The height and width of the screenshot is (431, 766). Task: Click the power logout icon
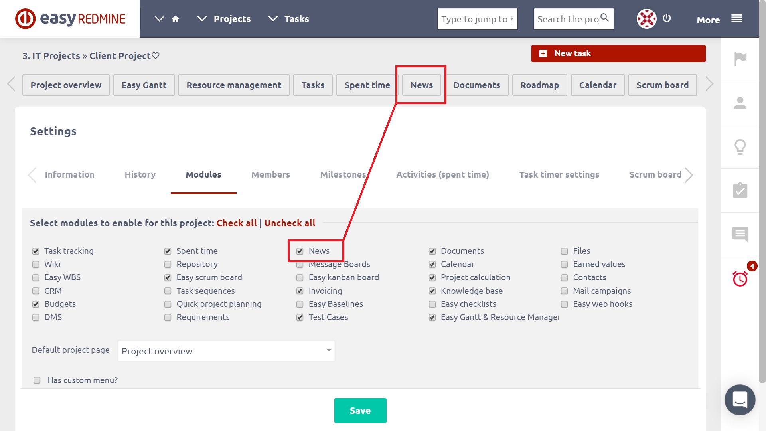coord(667,18)
